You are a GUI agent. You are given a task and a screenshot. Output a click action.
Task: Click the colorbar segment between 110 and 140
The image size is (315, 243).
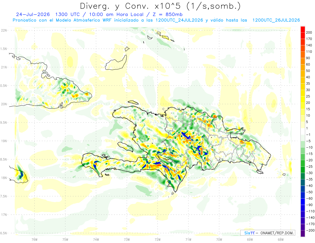pos(303,48)
